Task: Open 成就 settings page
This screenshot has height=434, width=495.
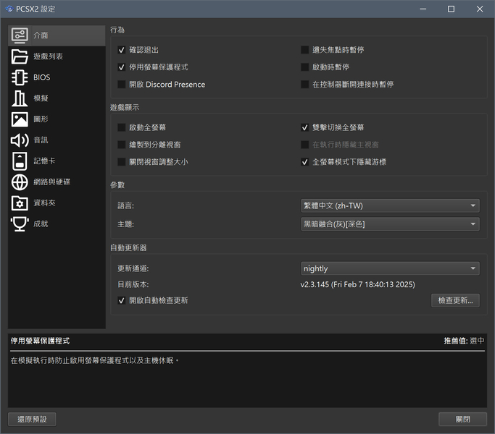Action: tap(57, 224)
